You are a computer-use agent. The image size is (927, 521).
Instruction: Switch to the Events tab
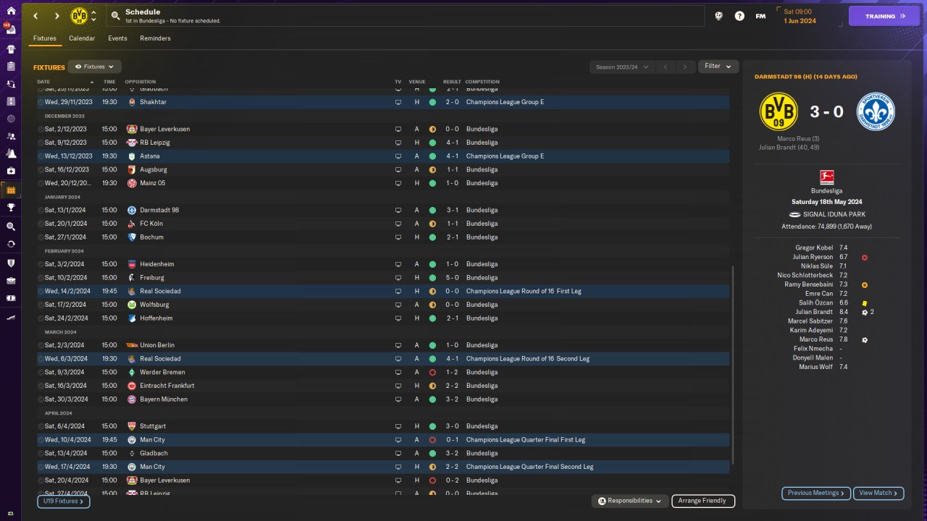coord(117,38)
